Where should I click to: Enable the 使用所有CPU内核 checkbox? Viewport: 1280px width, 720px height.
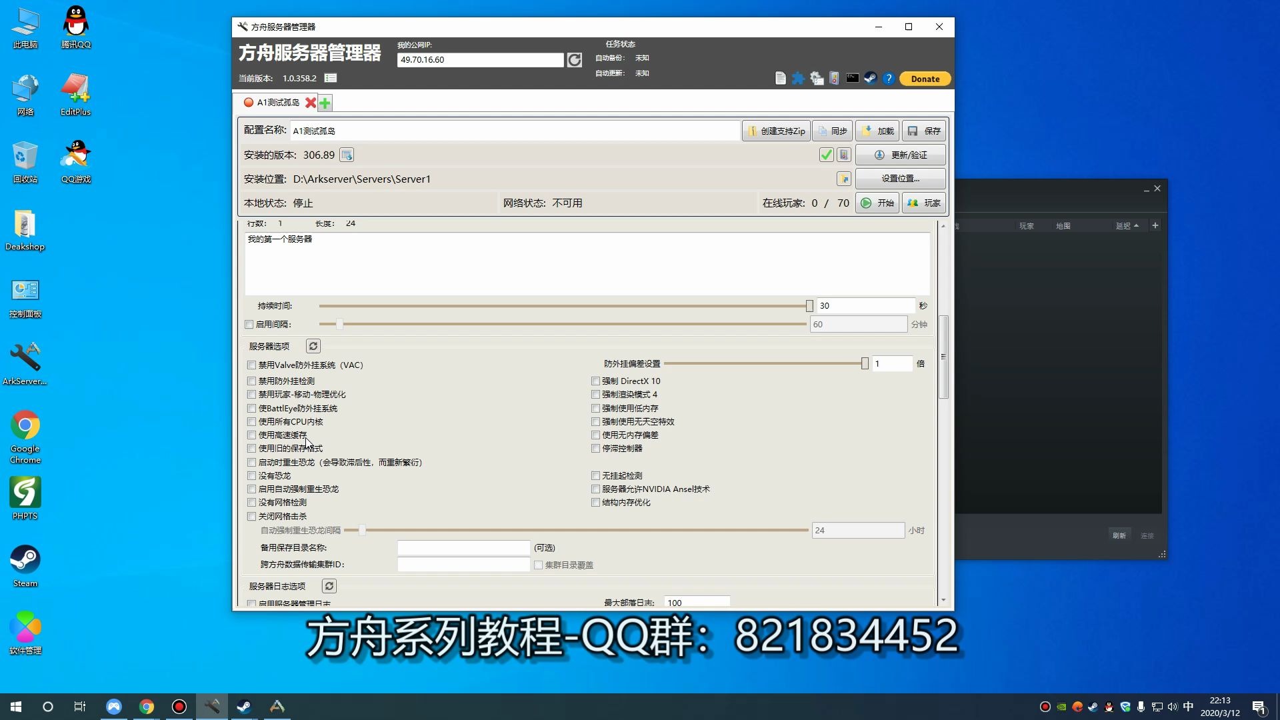coord(252,421)
